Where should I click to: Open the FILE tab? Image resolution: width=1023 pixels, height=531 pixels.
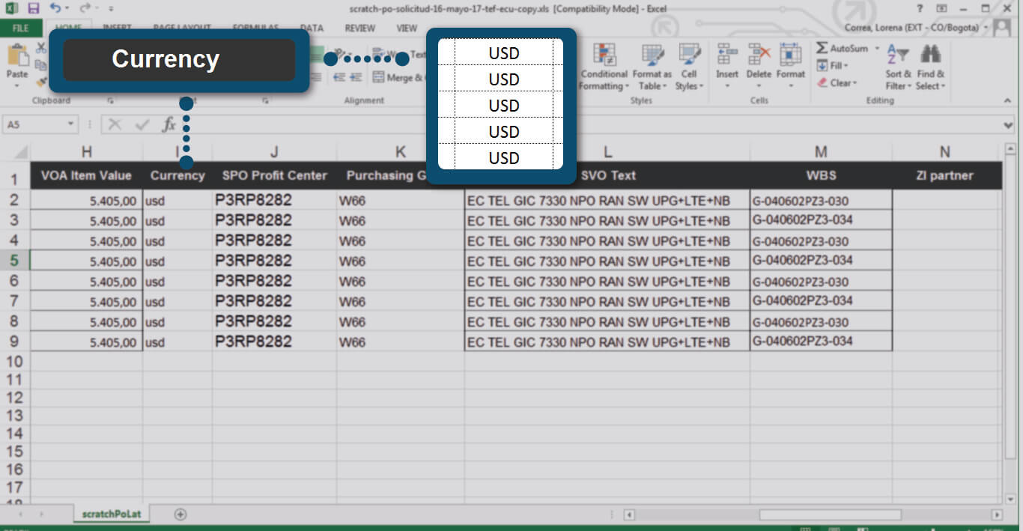(21, 28)
